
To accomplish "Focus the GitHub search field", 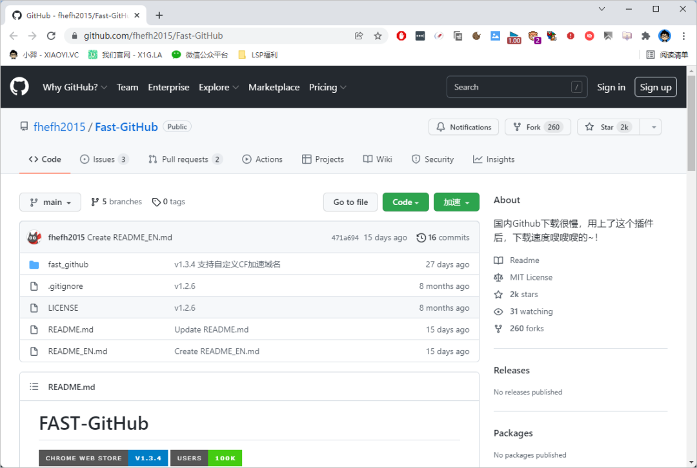I will click(510, 87).
